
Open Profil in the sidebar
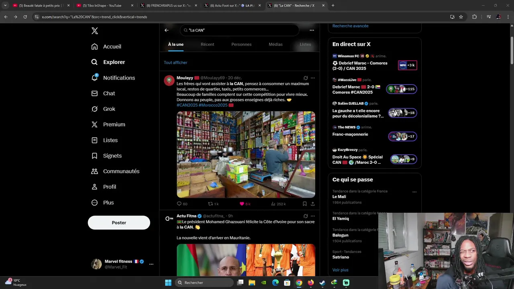tap(104, 187)
